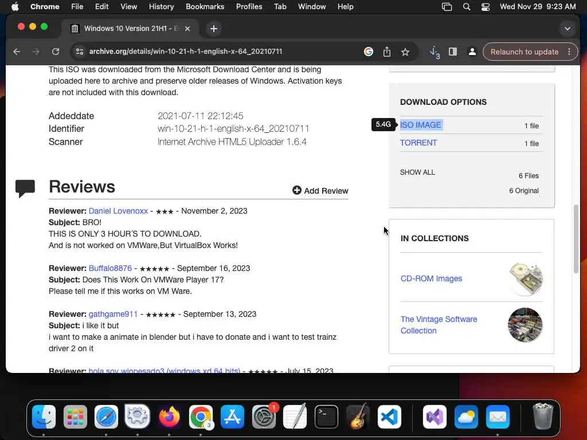This screenshot has width=587, height=440.
Task: Open Chrome profile avatar
Action: 472,52
